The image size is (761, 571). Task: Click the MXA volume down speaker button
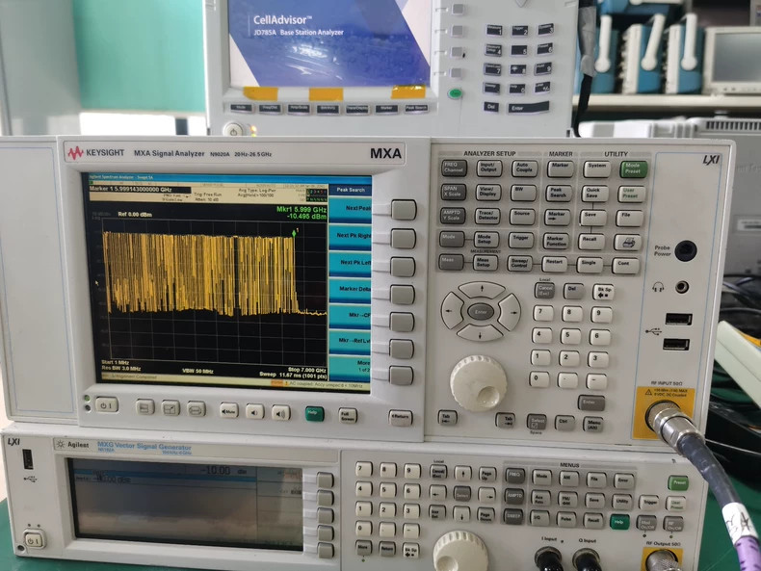[254, 412]
